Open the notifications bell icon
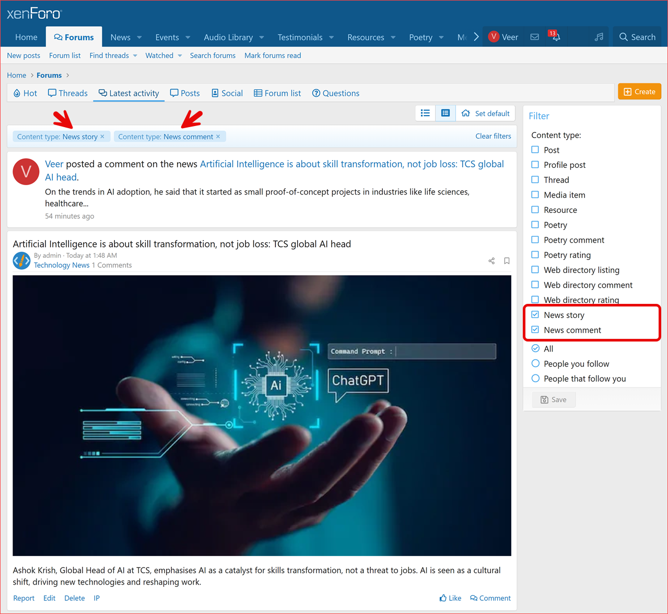The width and height of the screenshot is (668, 614). (556, 37)
